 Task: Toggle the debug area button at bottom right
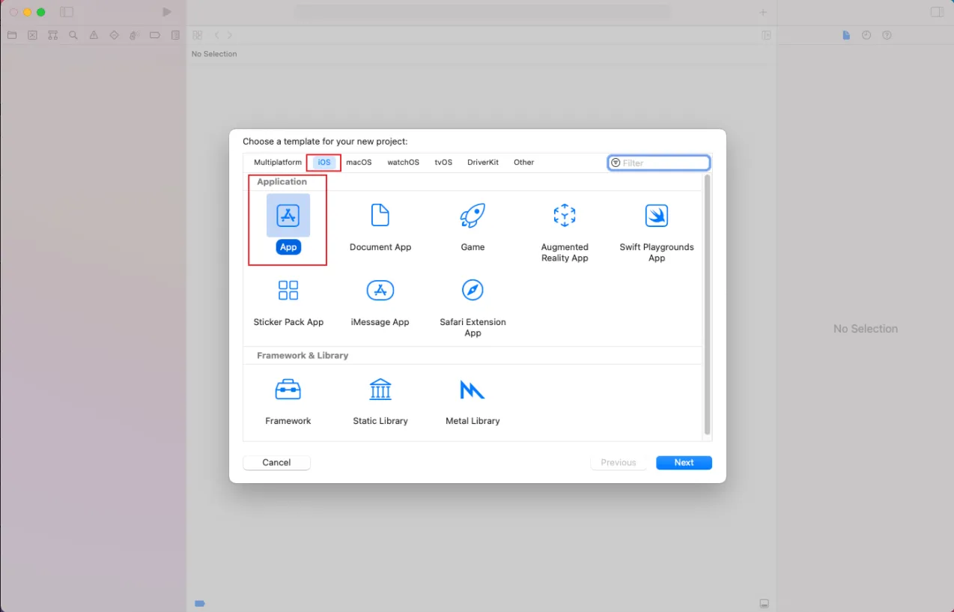point(764,603)
